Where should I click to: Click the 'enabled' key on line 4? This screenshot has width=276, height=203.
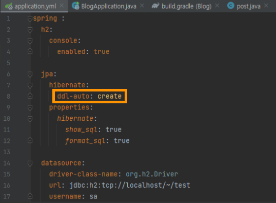[x=71, y=52]
